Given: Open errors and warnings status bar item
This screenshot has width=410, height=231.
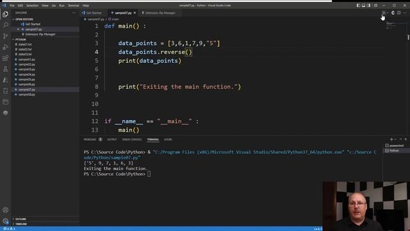Looking at the screenshot, I should pyautogui.click(x=9, y=229).
